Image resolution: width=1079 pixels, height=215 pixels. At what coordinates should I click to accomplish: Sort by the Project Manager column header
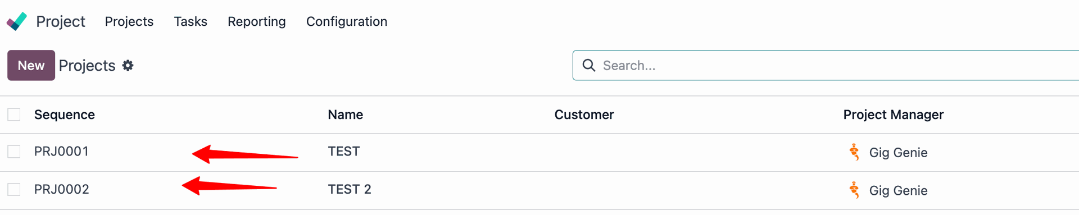point(894,115)
